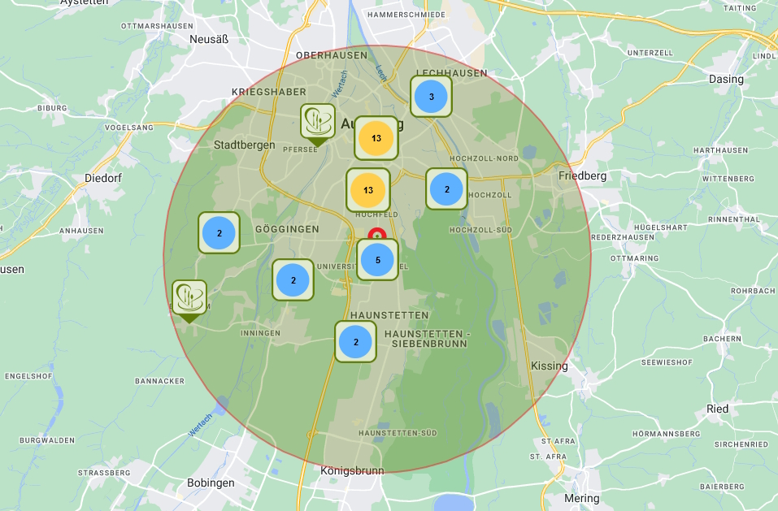This screenshot has width=778, height=511.
Task: Select the Neusäß place label
Action: (x=209, y=39)
